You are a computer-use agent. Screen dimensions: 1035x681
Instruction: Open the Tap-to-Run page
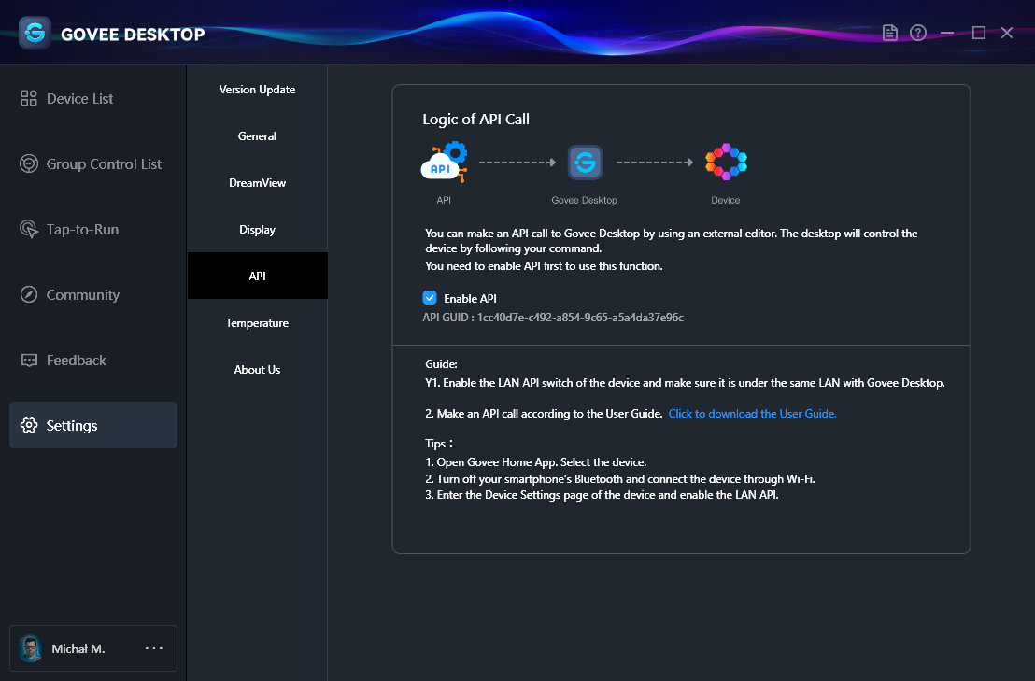[x=93, y=229]
